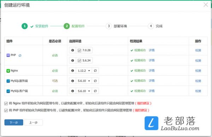Go to step 1 安装软件

tap(35, 26)
